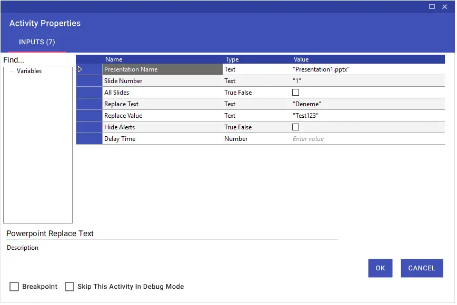Tick the Hide Alerts checkbox
Screen dimensions: 457x305
point(295,127)
